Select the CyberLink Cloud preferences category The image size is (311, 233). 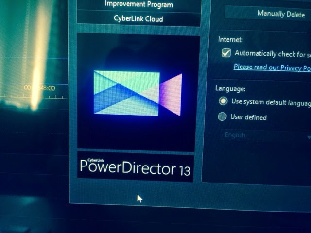138,18
